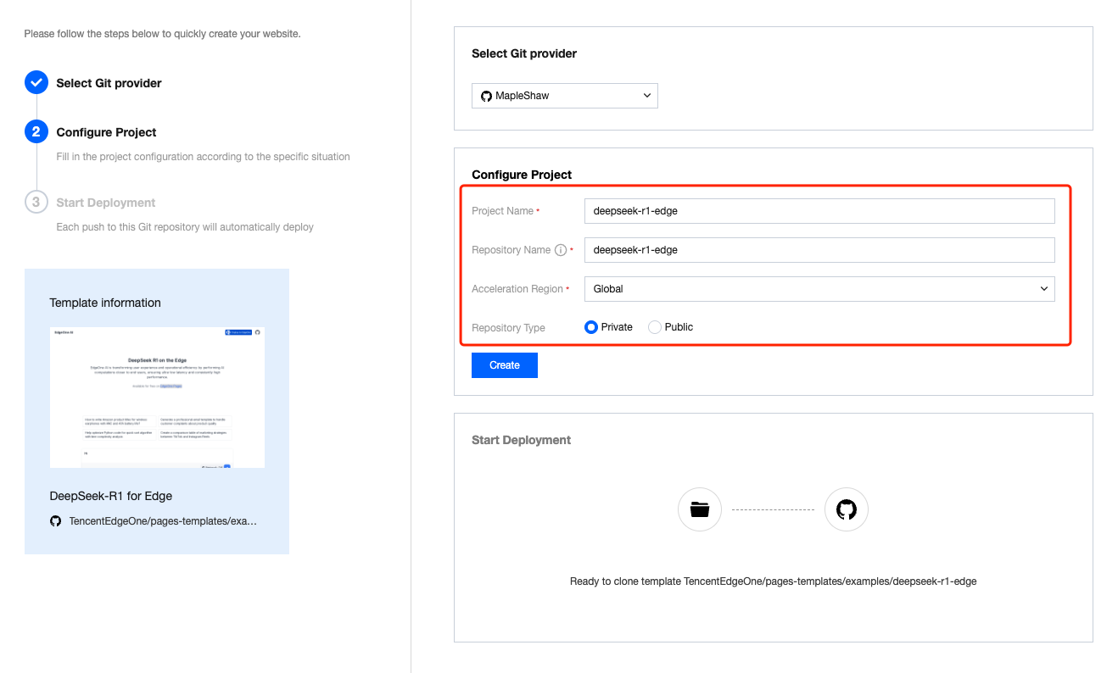This screenshot has width=1118, height=673.
Task: Click the Repository Name info icon
Action: [x=560, y=250]
